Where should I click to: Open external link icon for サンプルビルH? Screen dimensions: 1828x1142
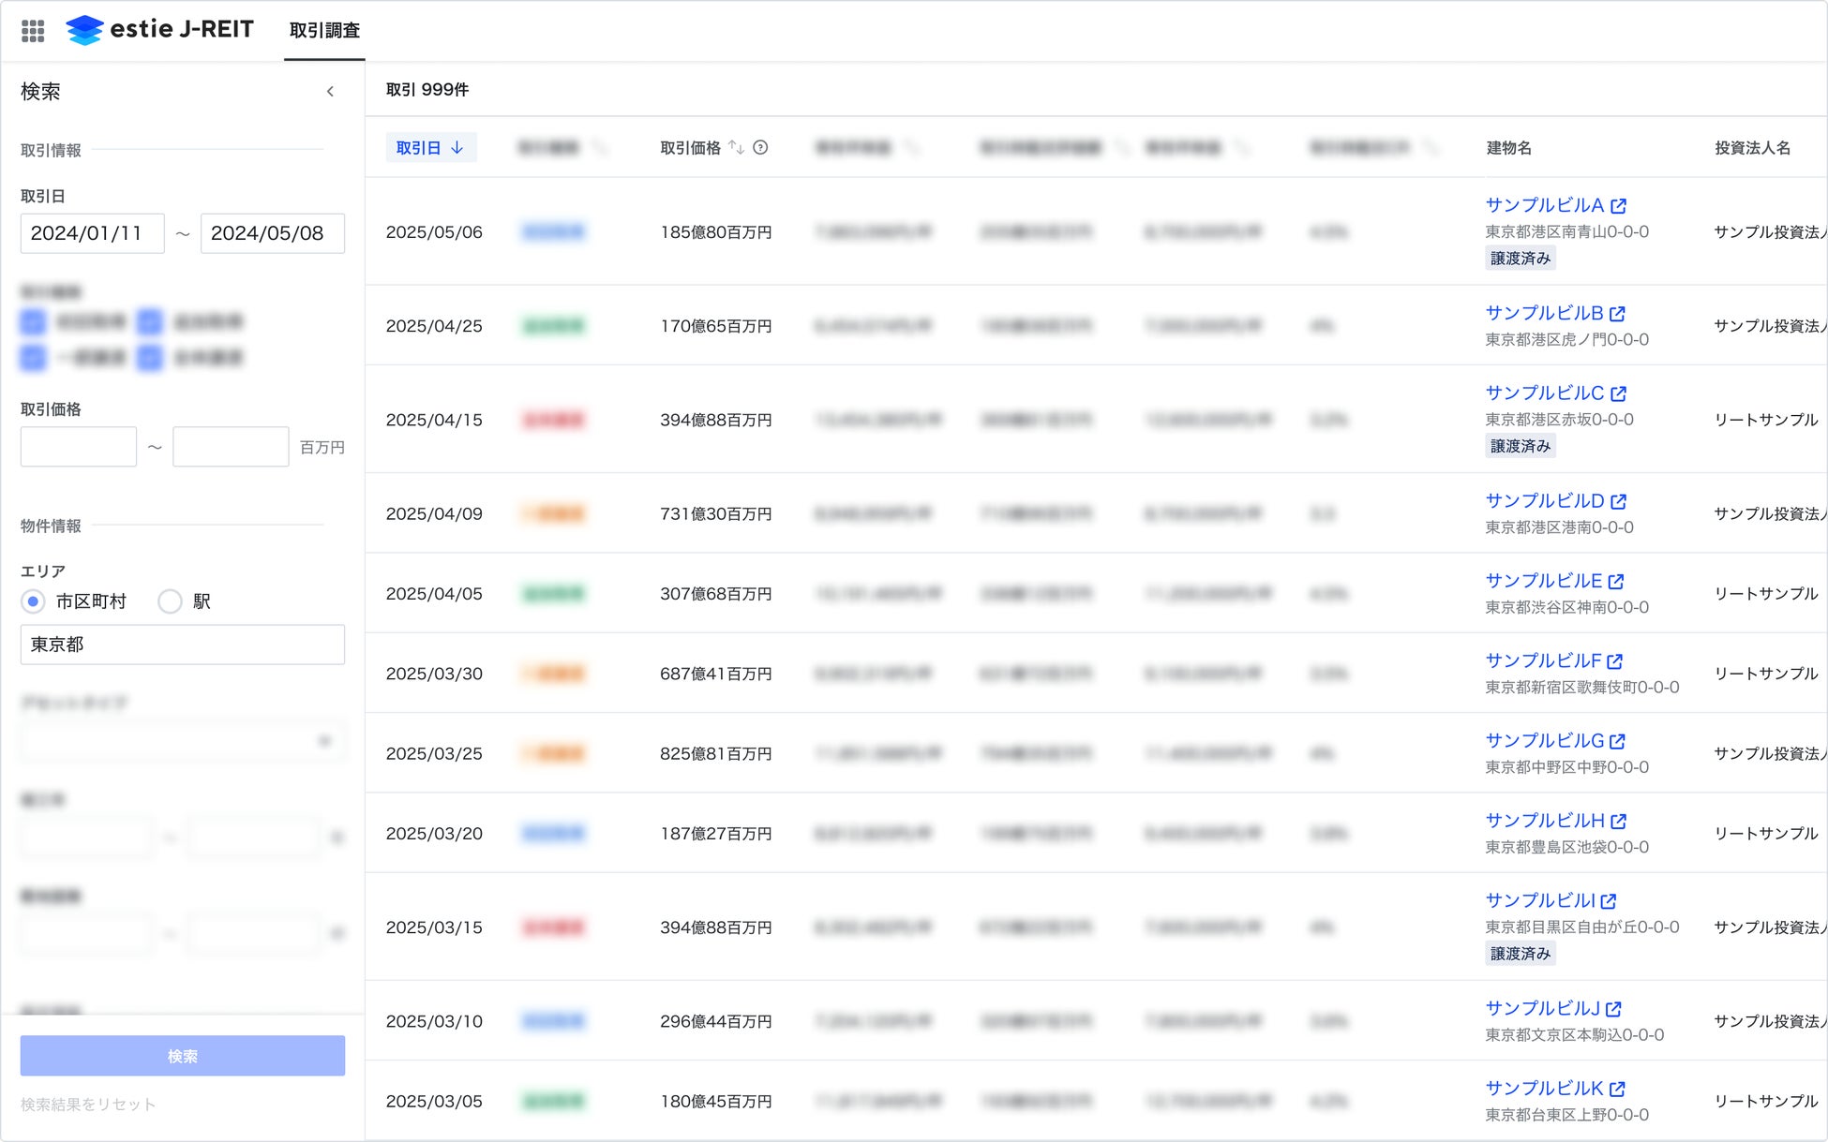(x=1618, y=822)
